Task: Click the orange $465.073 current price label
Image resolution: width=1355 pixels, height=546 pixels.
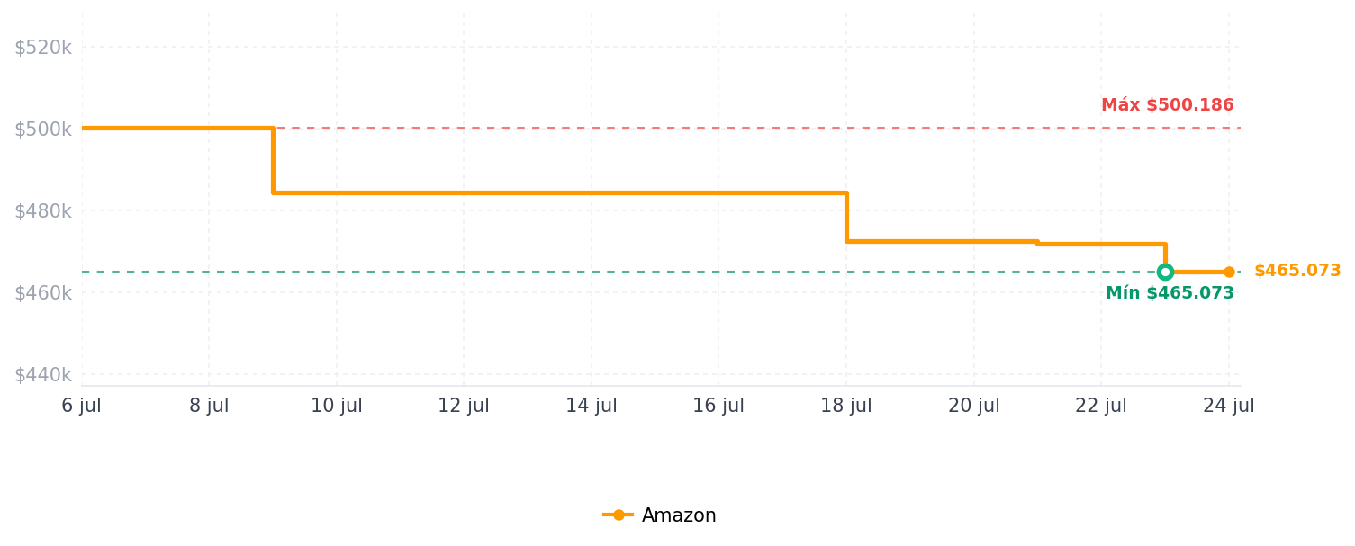Action: pyautogui.click(x=1297, y=271)
